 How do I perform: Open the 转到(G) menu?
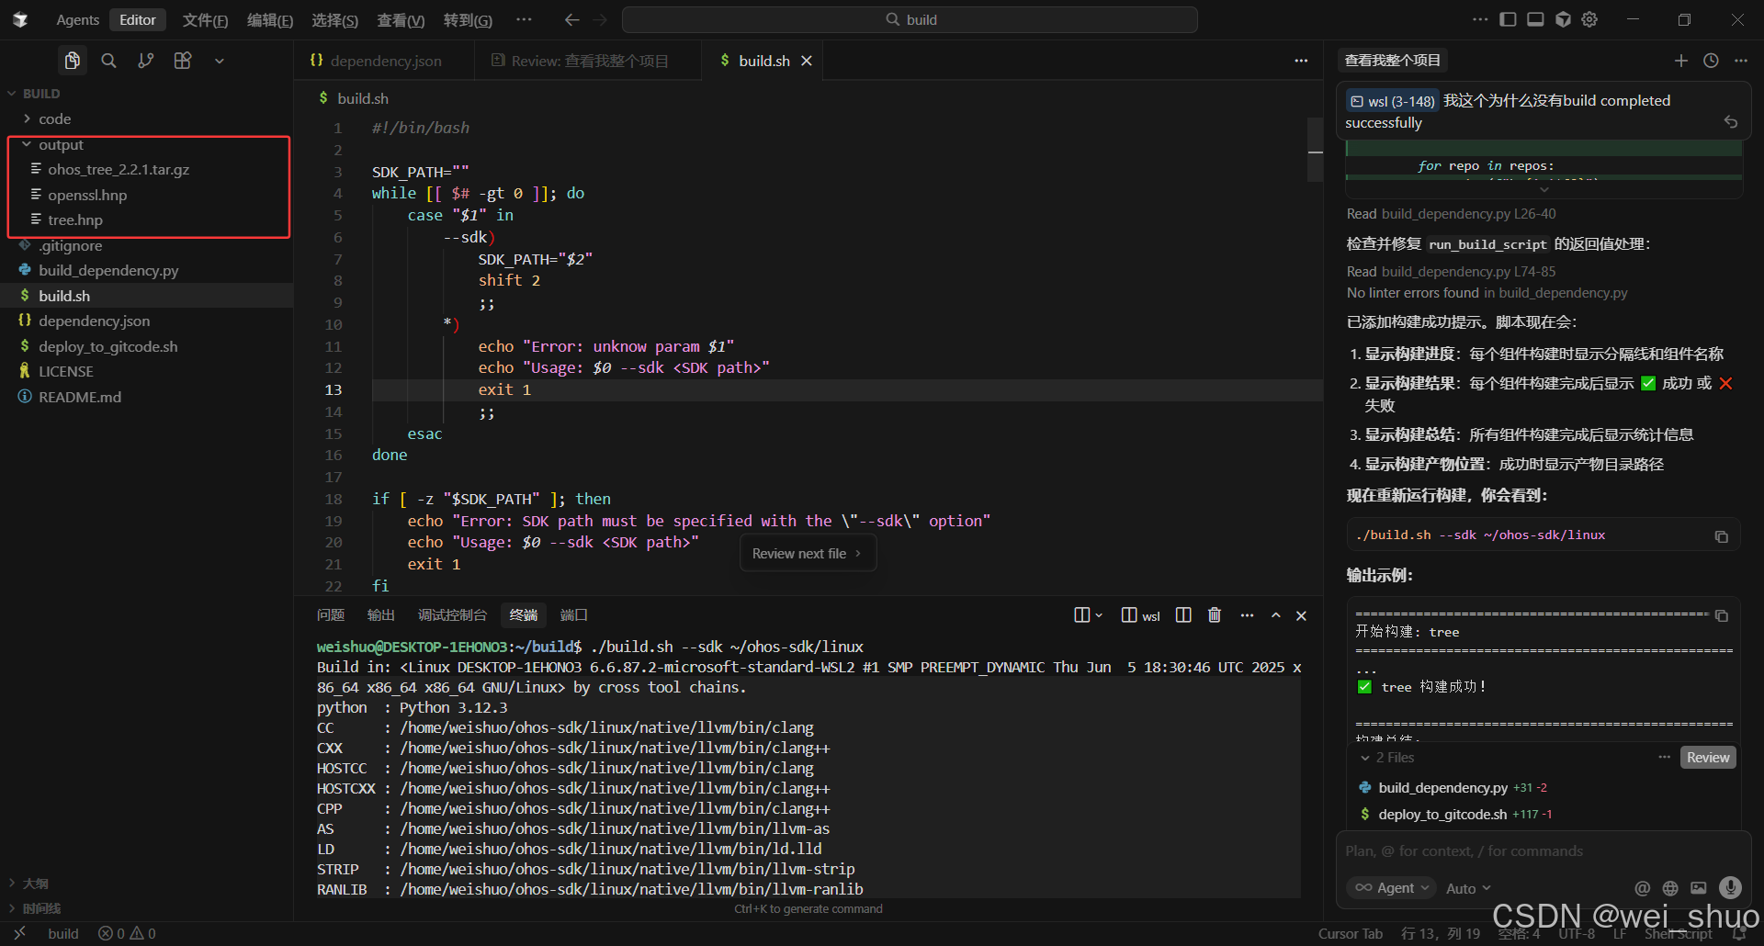468,20
